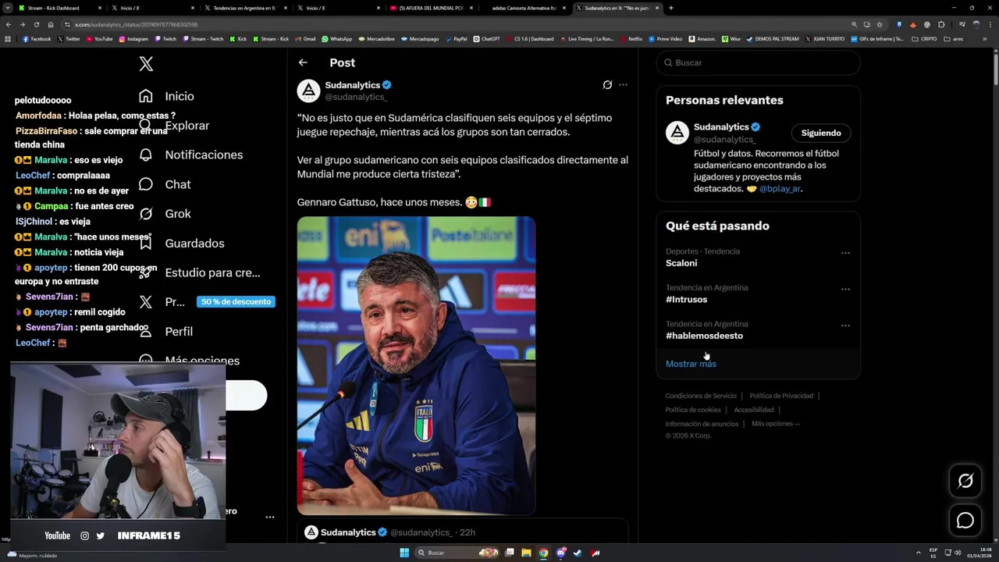This screenshot has height=562, width=999.
Task: Open the floating chat messages button
Action: pyautogui.click(x=965, y=521)
